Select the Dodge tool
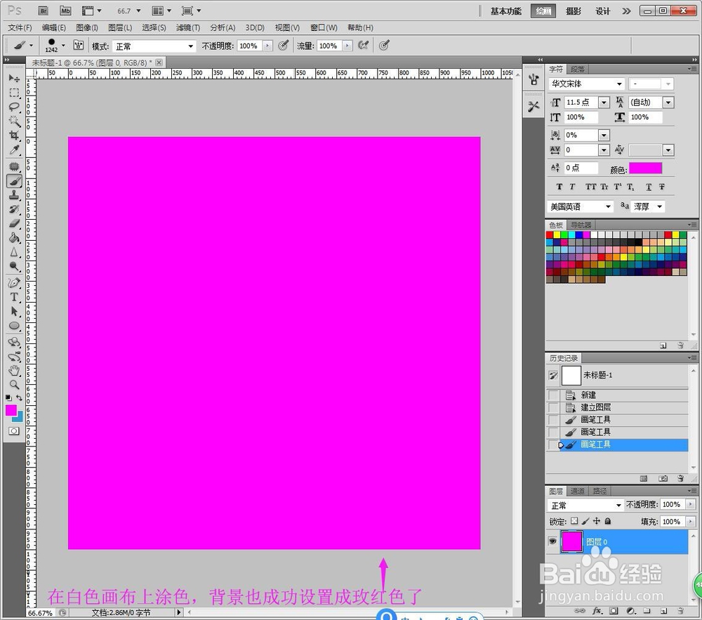The height and width of the screenshot is (620, 702). 14,266
